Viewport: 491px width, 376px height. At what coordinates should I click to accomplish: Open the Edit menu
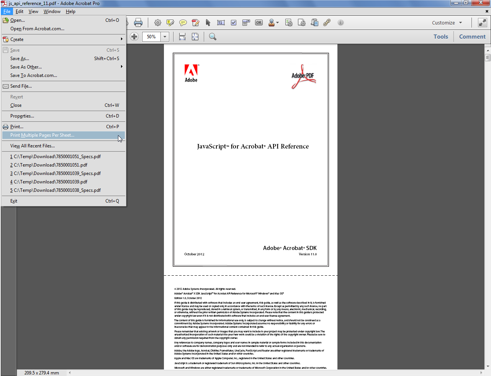[20, 11]
